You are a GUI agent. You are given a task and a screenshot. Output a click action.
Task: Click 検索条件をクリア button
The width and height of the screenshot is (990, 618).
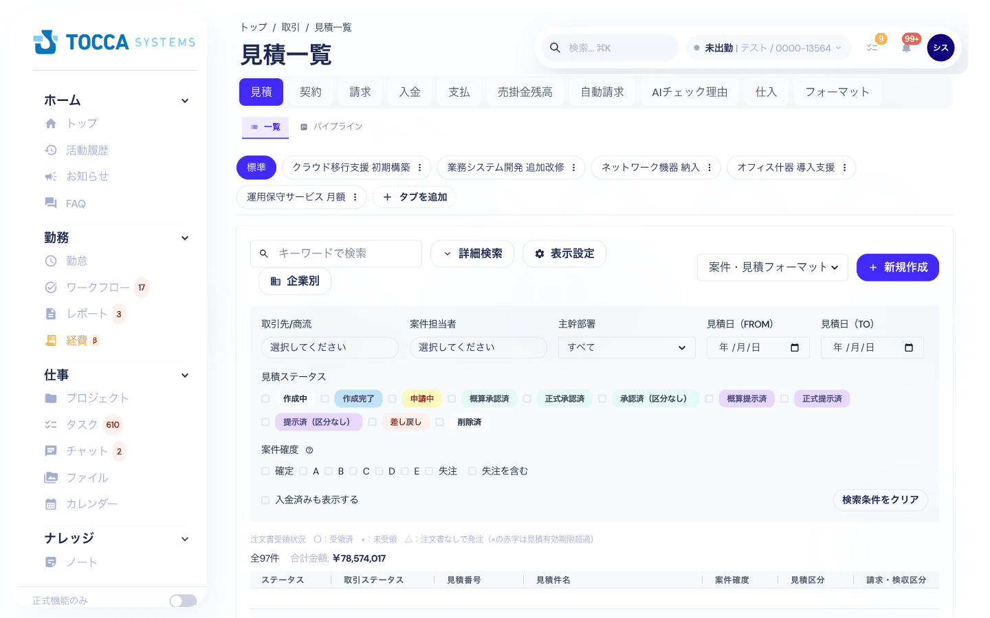tap(881, 500)
